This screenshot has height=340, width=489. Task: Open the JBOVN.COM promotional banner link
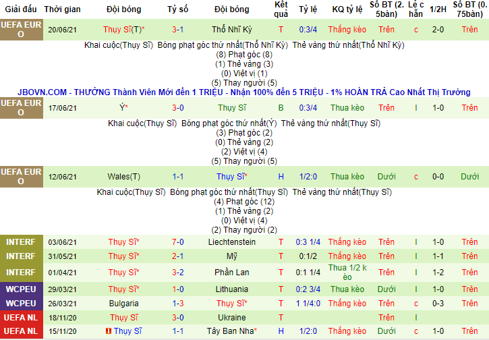pos(244,92)
